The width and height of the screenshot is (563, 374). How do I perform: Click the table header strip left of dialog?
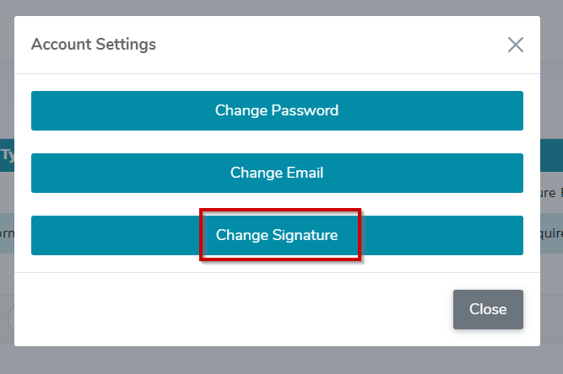click(x=7, y=155)
